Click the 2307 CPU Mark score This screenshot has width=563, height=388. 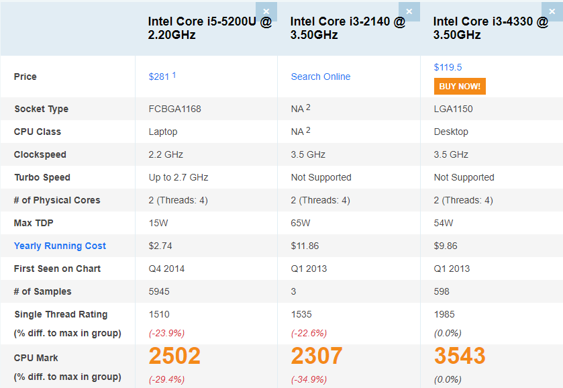[x=317, y=356]
